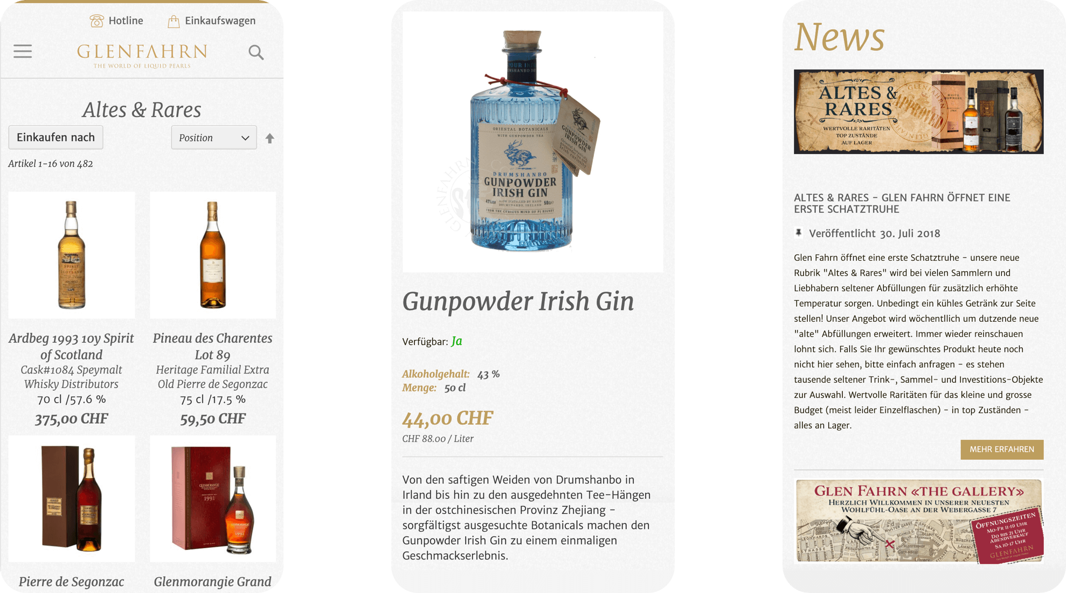Screen dimensions: 1066x593
Task: Select the Glenmorangie Grand product image
Action: coord(213,499)
